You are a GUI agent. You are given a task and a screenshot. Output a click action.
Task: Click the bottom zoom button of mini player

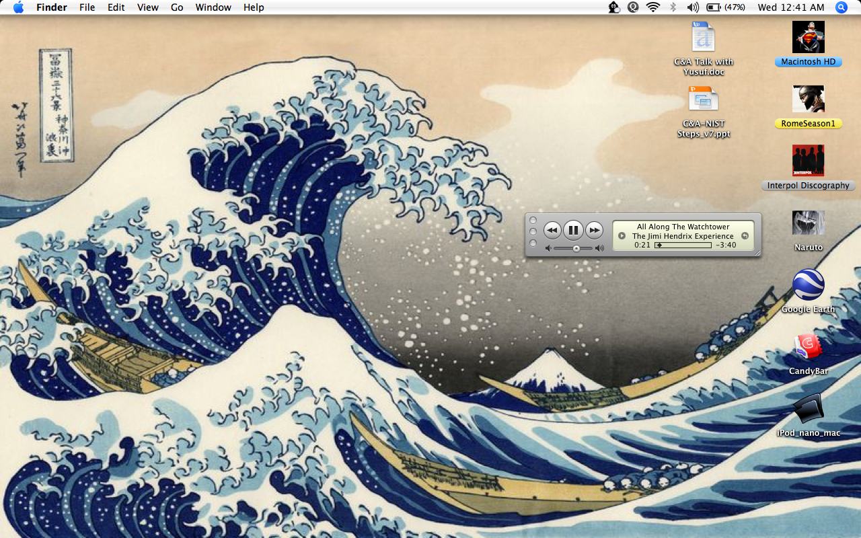click(533, 243)
